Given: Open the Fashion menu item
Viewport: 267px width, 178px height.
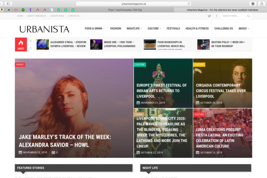Looking at the screenshot, I should pos(116,28).
